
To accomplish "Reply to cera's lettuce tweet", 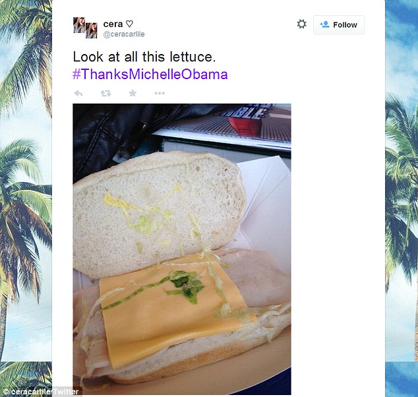I will click(78, 94).
